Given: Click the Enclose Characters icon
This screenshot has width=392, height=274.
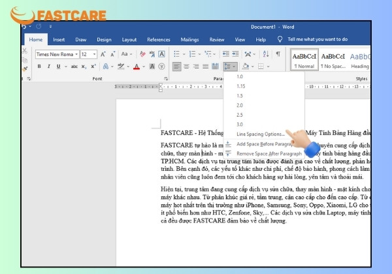Looking at the screenshot, I should tap(162, 67).
